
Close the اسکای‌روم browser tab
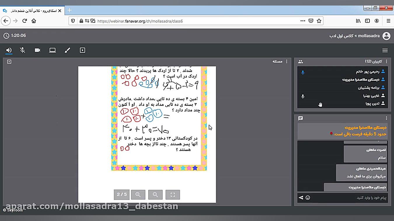60,10
